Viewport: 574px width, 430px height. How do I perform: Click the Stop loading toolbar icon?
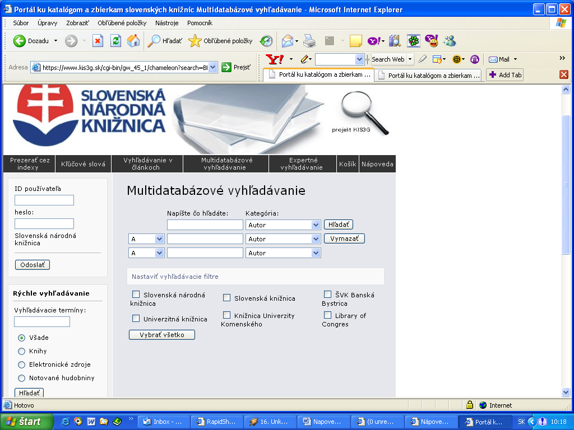[98, 41]
